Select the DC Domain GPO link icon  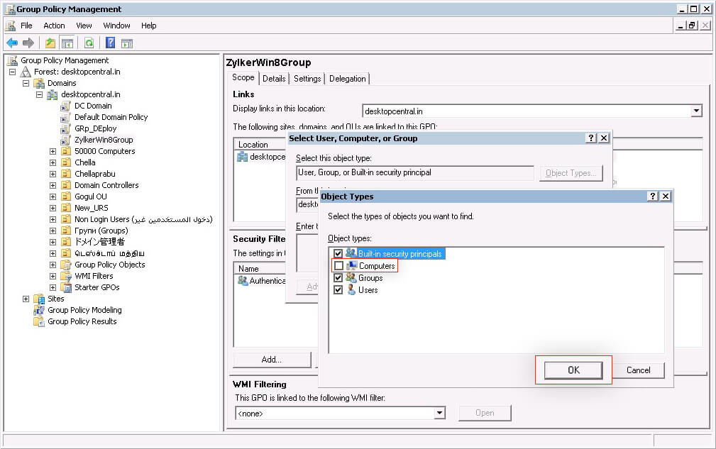[66, 106]
